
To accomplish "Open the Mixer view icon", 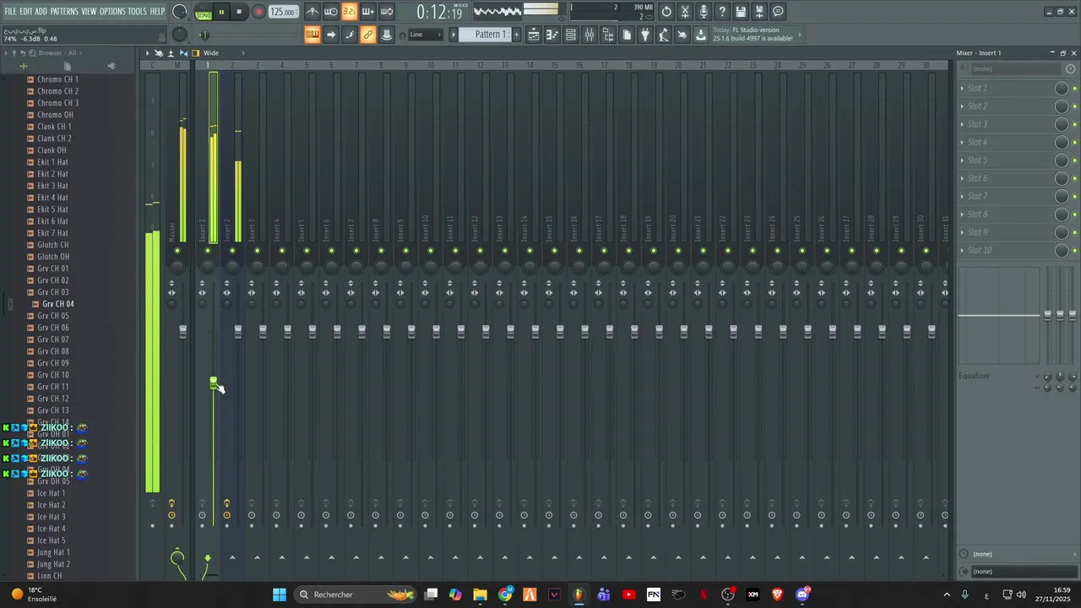I will [x=589, y=35].
